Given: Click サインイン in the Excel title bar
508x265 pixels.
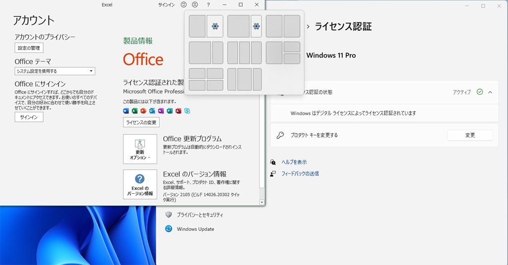Looking at the screenshot, I should click(x=167, y=4).
